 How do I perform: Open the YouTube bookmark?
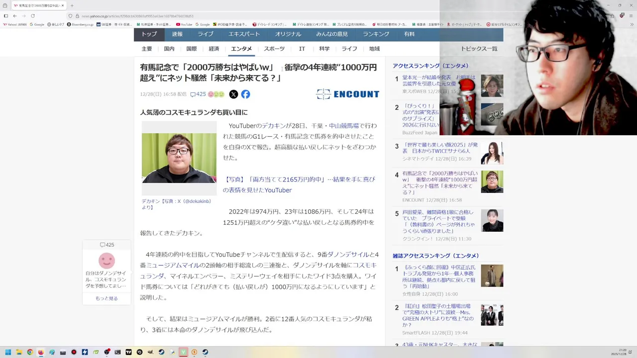184,24
